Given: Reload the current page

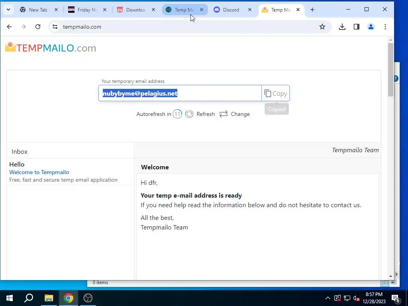Looking at the screenshot, I should (38, 27).
